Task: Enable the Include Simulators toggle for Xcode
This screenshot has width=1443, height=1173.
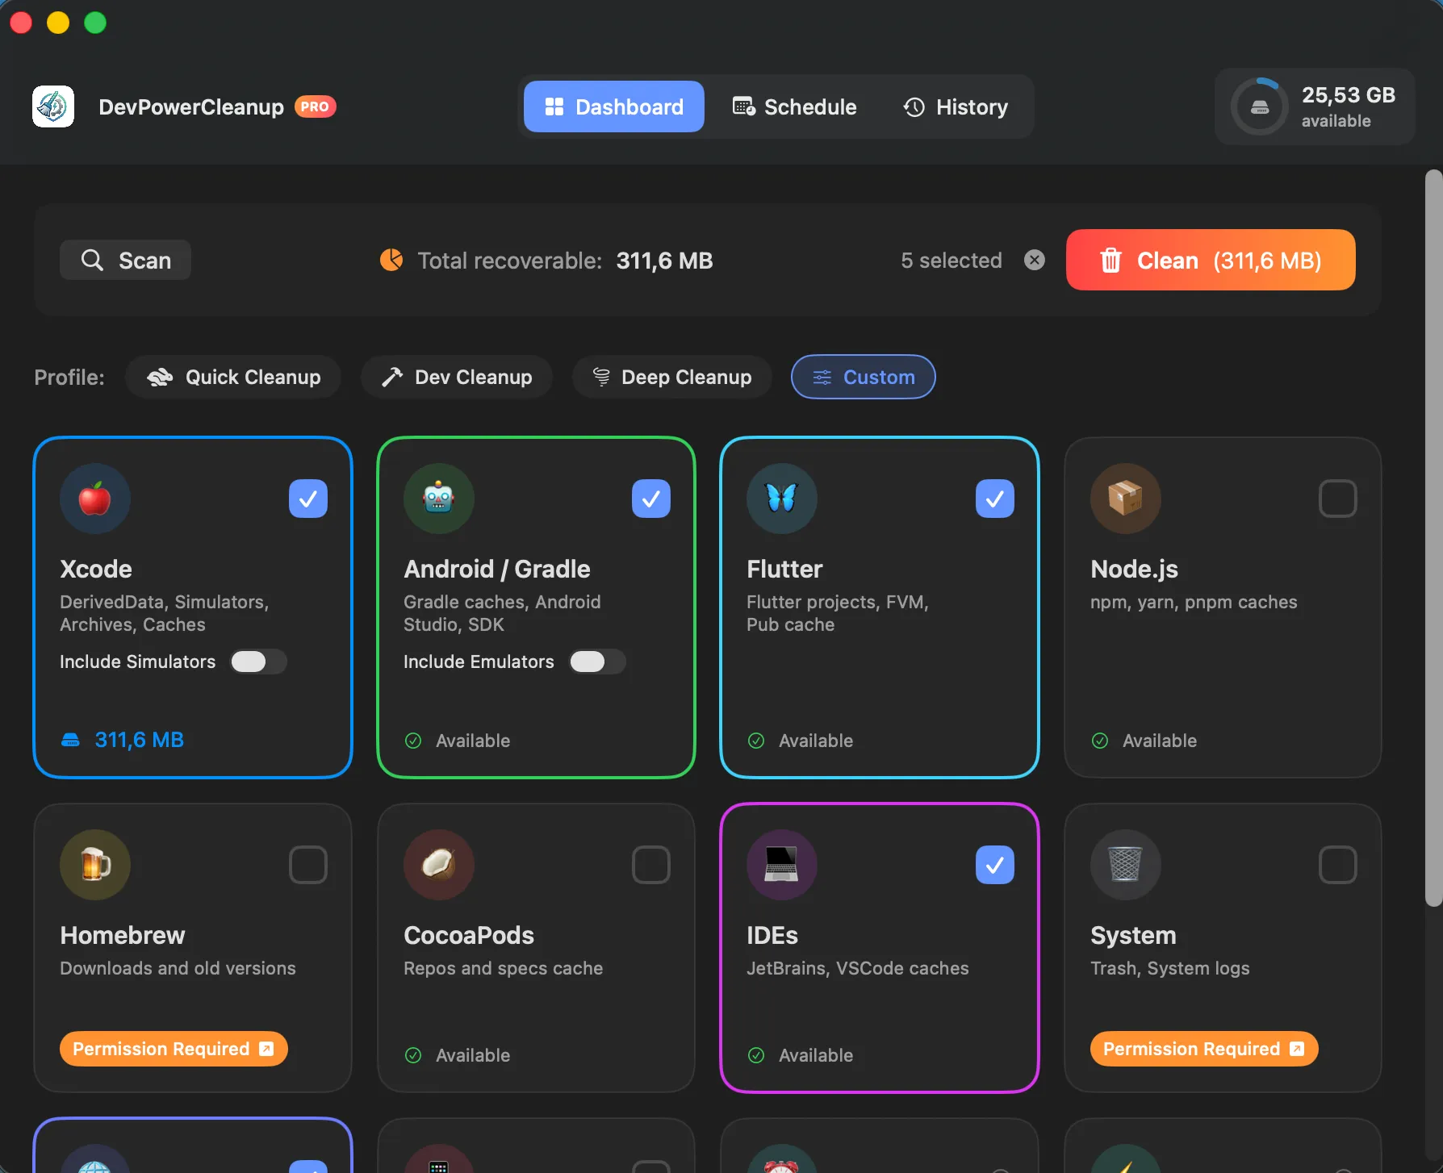Action: click(258, 662)
